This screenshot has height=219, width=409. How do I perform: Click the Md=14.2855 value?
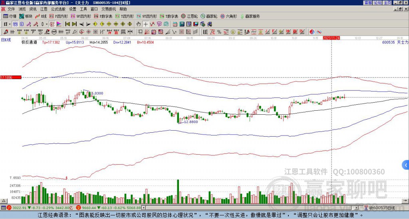tap(99, 42)
